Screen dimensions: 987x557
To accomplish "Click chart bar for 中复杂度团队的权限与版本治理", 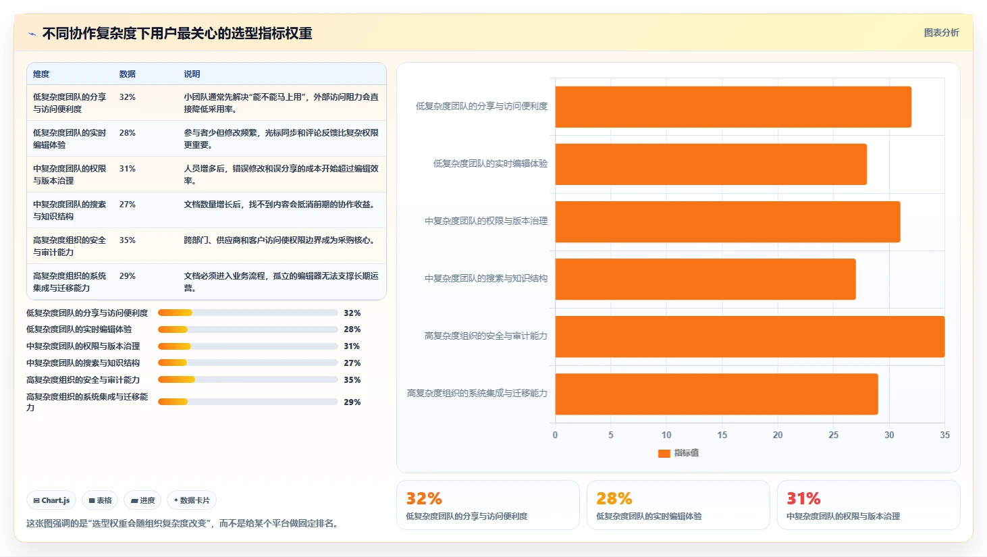I will pyautogui.click(x=728, y=221).
